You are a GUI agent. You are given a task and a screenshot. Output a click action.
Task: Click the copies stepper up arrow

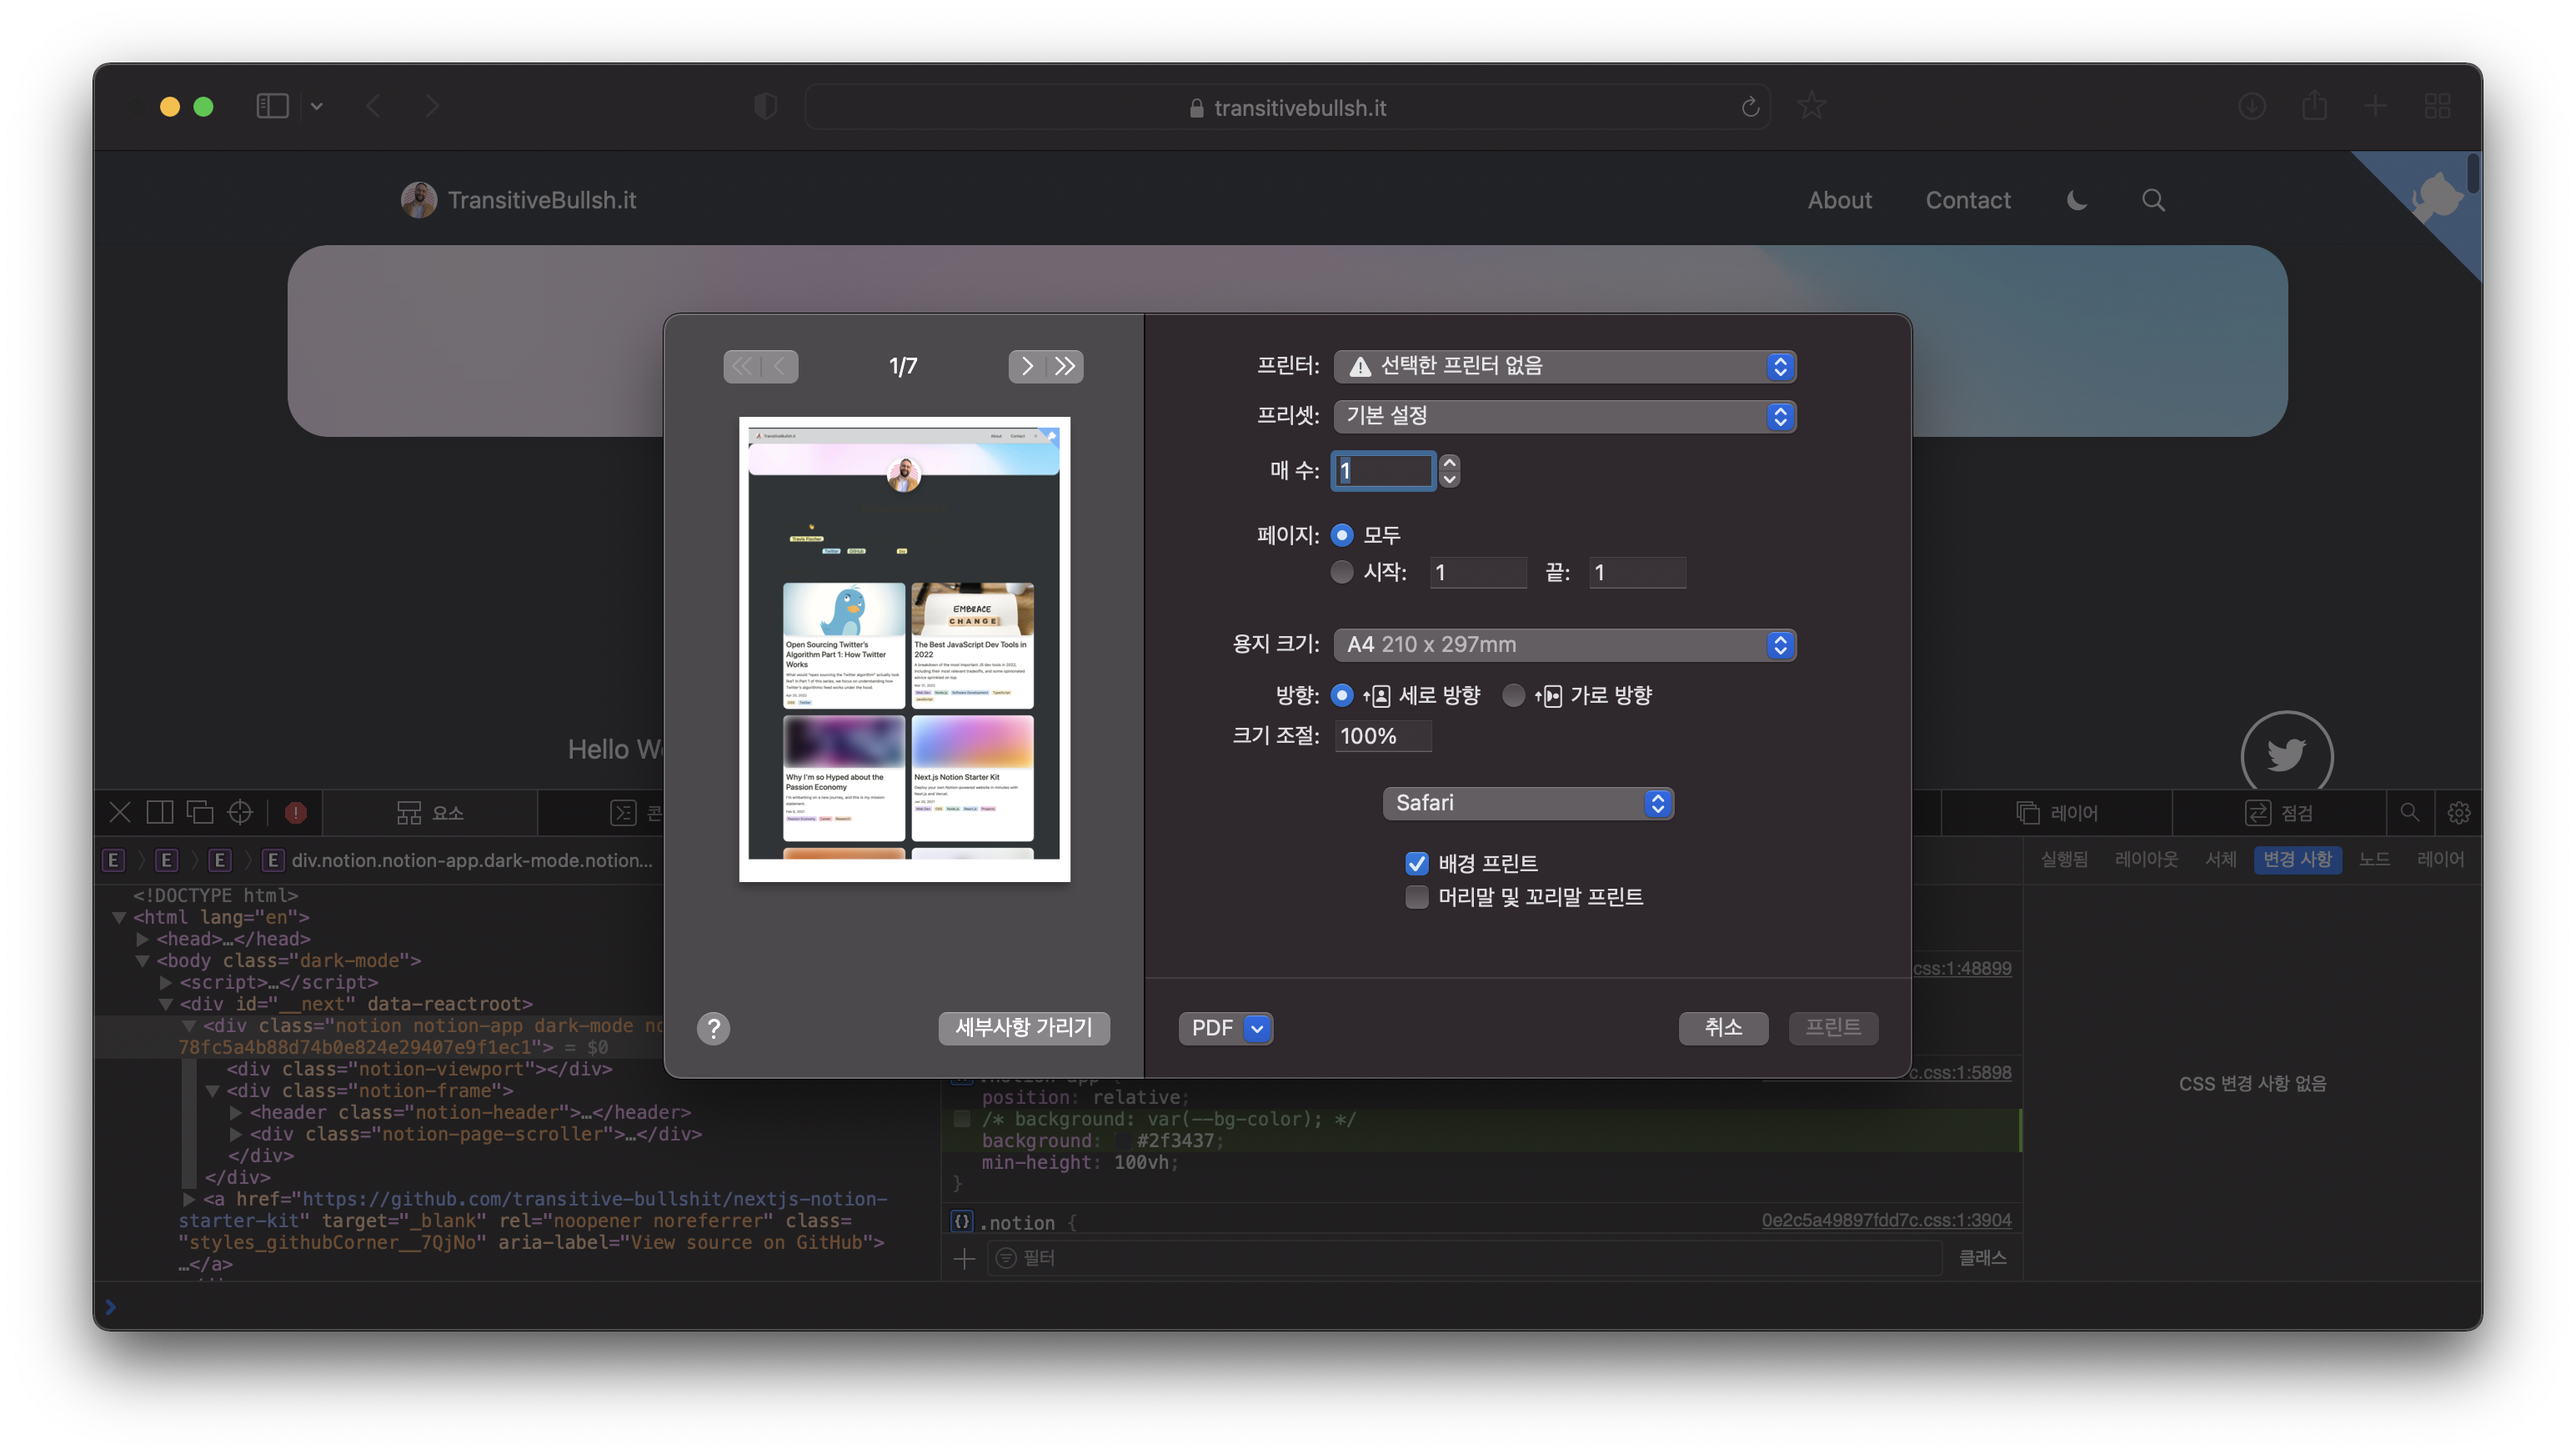(x=1449, y=464)
